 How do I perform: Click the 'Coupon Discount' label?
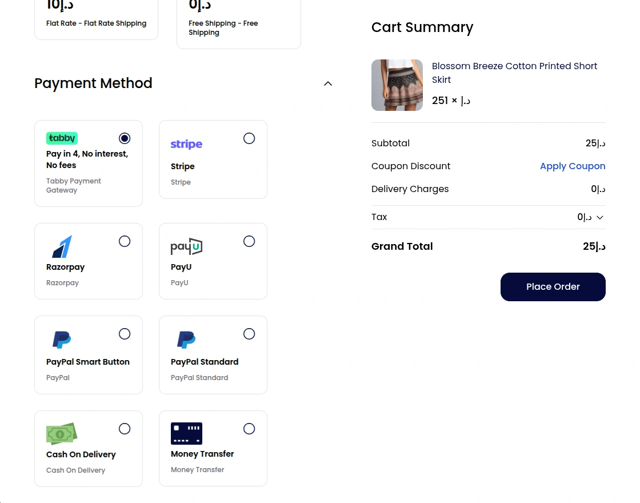[411, 166]
